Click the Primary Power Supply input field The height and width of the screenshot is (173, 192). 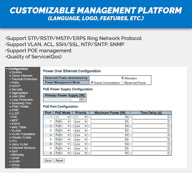pyautogui.click(x=65, y=100)
